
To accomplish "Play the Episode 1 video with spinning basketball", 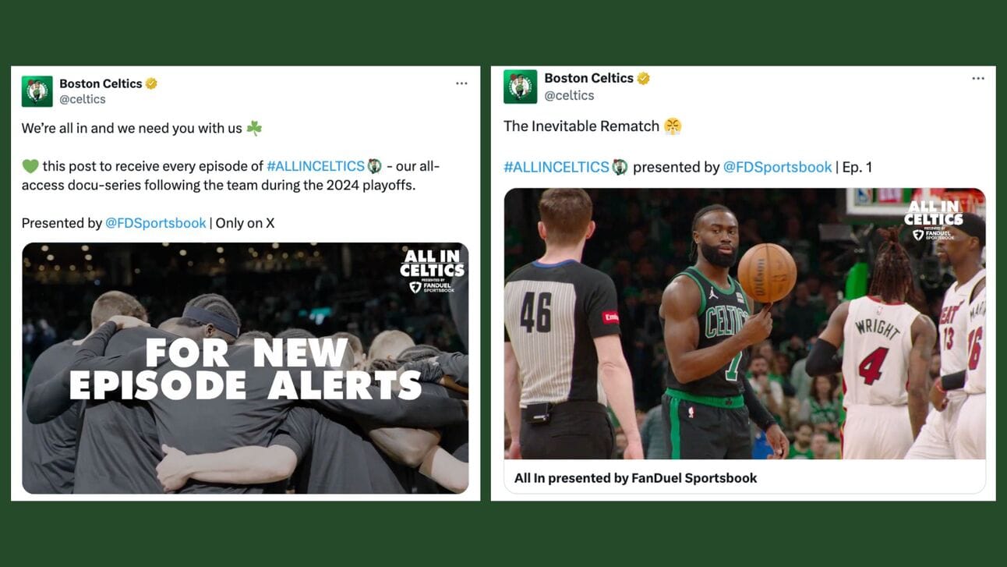I will [744, 324].
